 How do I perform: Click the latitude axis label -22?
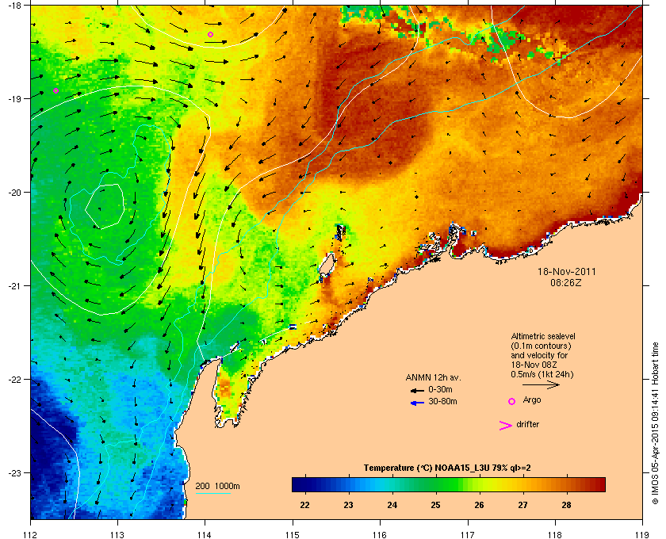point(16,380)
